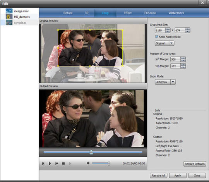209x182 pixels.
Task: Increase Left Margin value
Action: 183,58
